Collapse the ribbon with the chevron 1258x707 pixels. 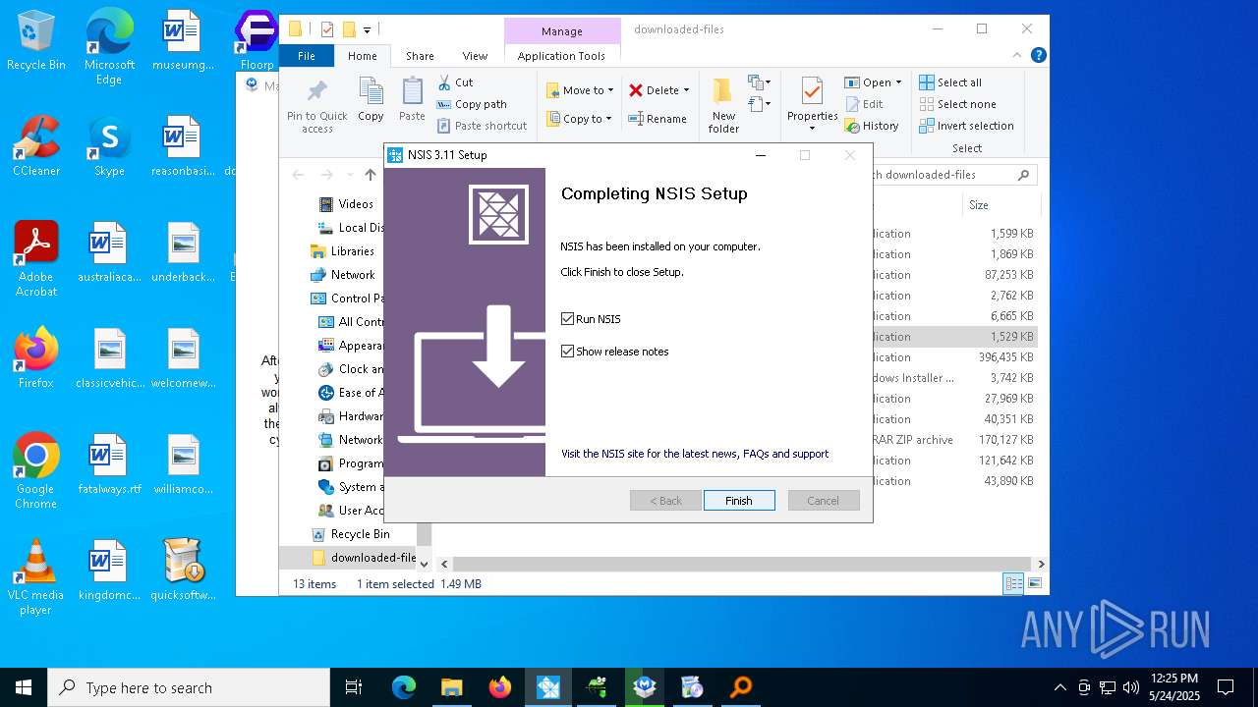(x=1018, y=56)
